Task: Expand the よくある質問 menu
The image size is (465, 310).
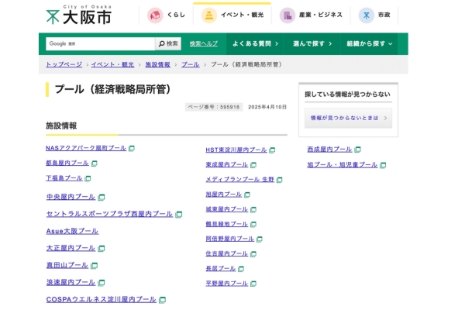Action: coord(254,43)
